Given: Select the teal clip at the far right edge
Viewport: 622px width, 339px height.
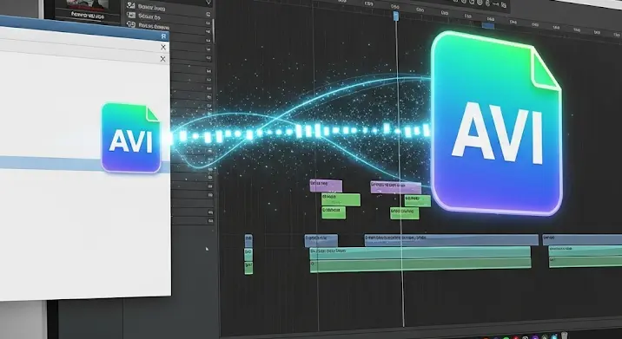Looking at the screenshot, I should (586, 251).
